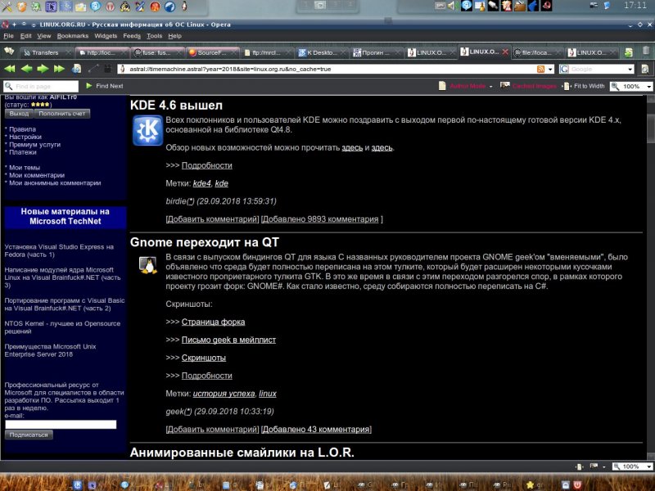The image size is (655, 491).
Task: Click the page icon at right of search field
Action: tap(645, 70)
